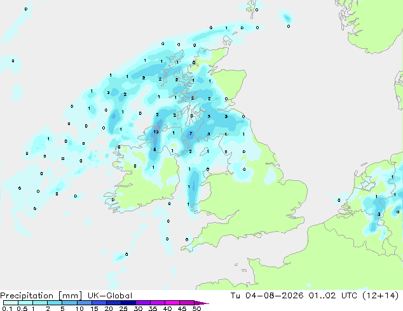Screen dimensions: 403x311
Task: Click the 'UK-Global' model label
Action: [x=110, y=296]
